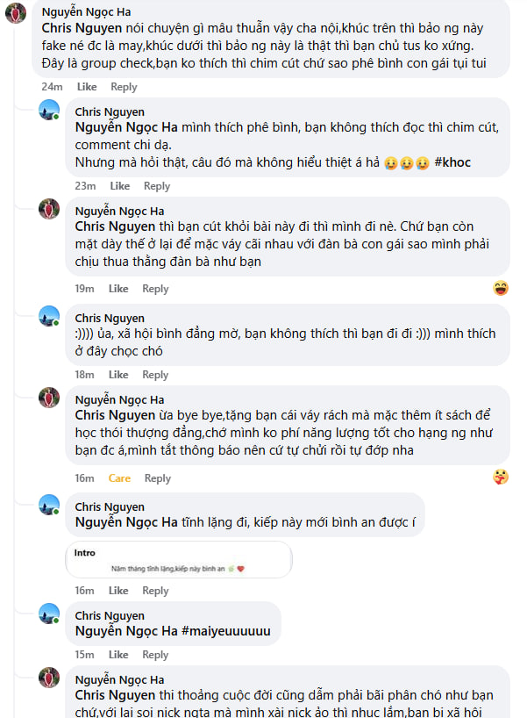
Task: Click Chris Nguyen's avatar on the 'xã hội bình đẳng' comment
Action: pyautogui.click(x=49, y=316)
